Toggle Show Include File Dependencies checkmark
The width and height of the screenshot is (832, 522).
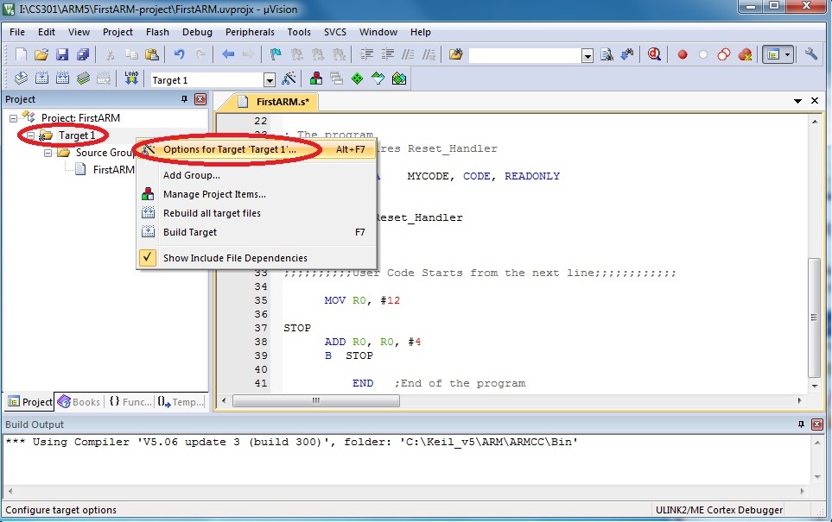coord(148,258)
